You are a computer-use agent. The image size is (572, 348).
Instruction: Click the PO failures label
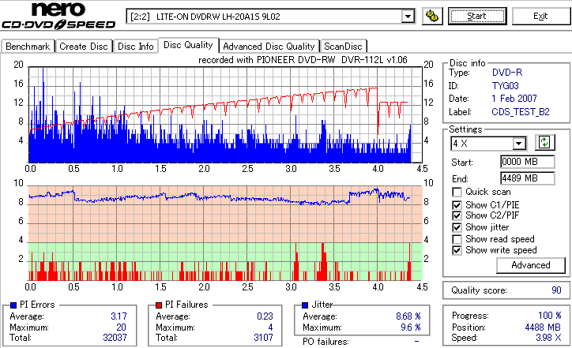click(x=326, y=342)
